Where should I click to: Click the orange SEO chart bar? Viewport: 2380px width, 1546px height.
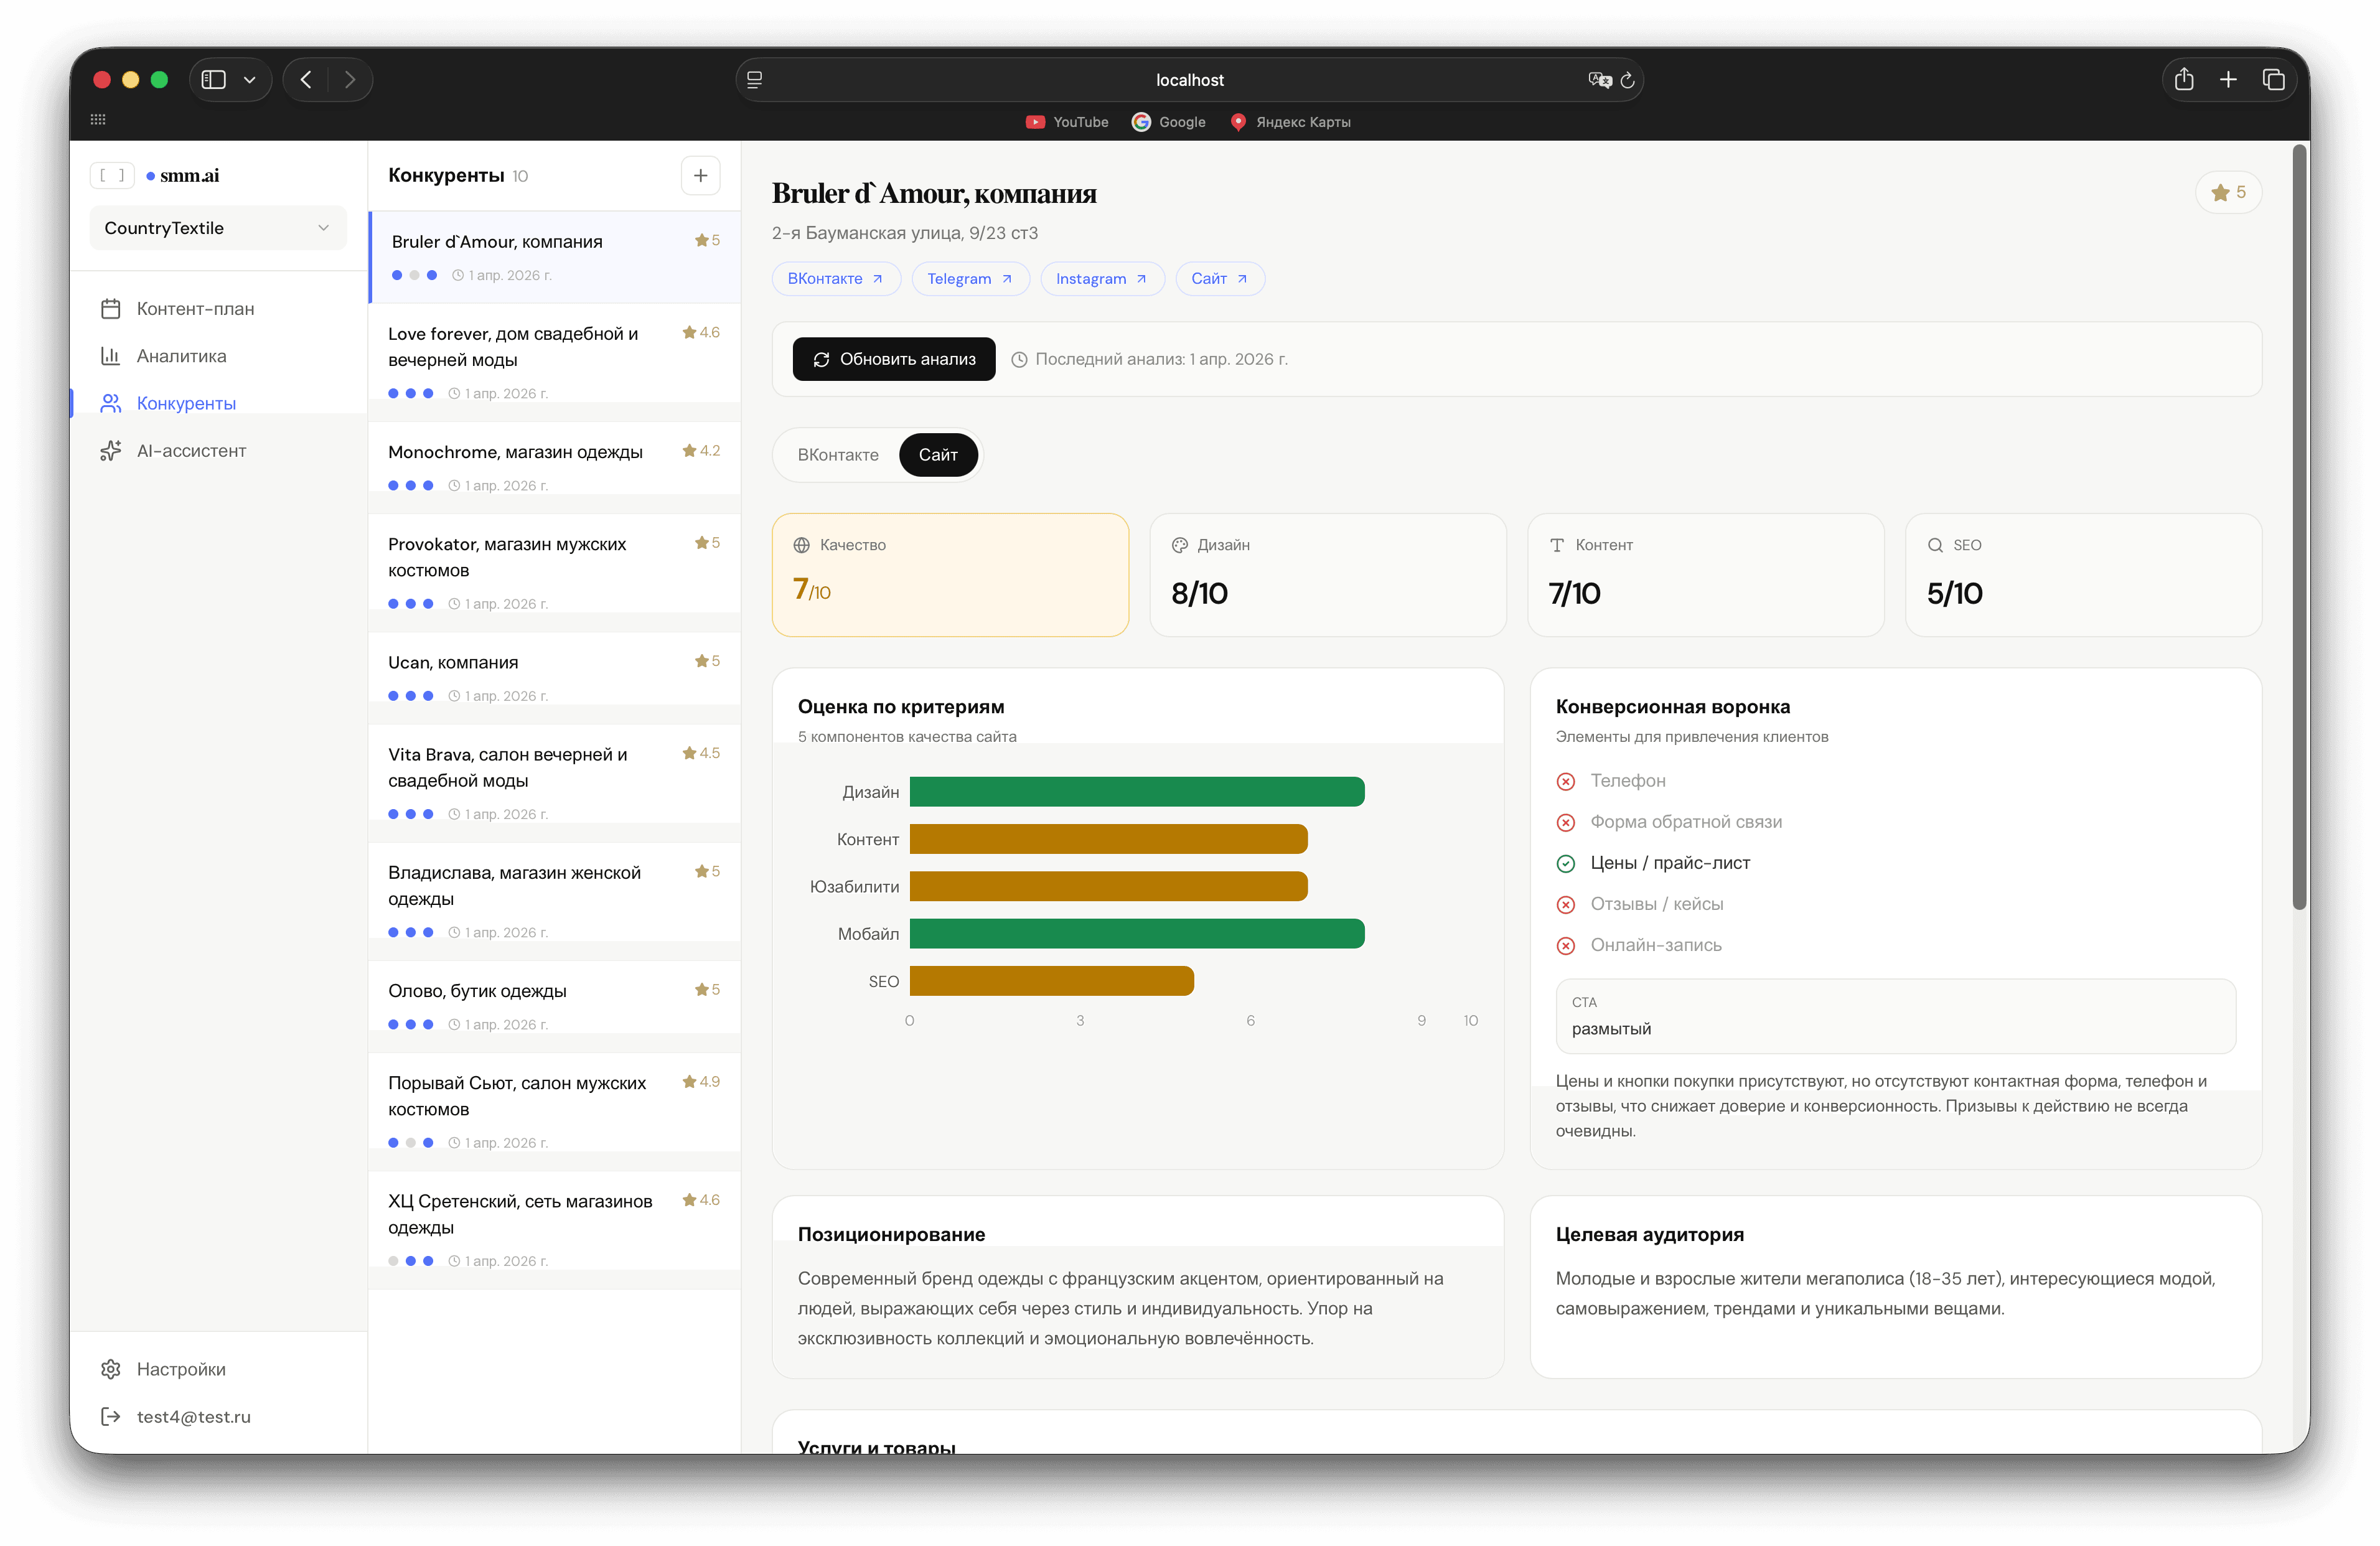pyautogui.click(x=1052, y=981)
